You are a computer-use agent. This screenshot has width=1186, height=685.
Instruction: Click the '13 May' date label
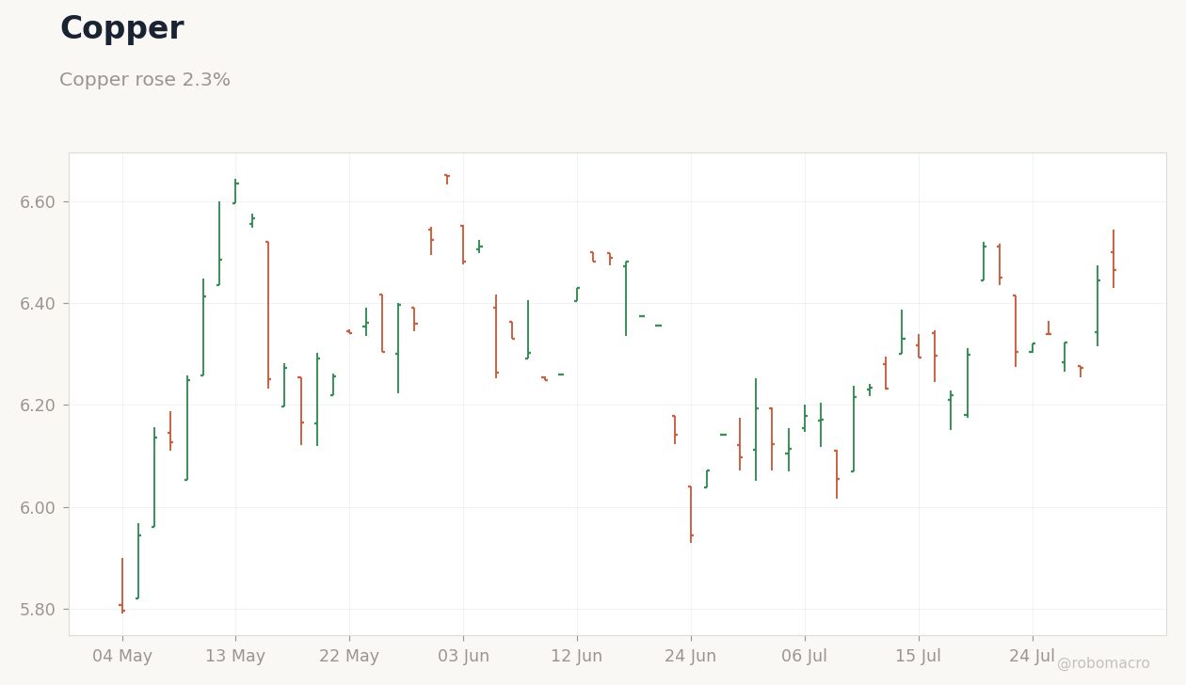tap(235, 656)
